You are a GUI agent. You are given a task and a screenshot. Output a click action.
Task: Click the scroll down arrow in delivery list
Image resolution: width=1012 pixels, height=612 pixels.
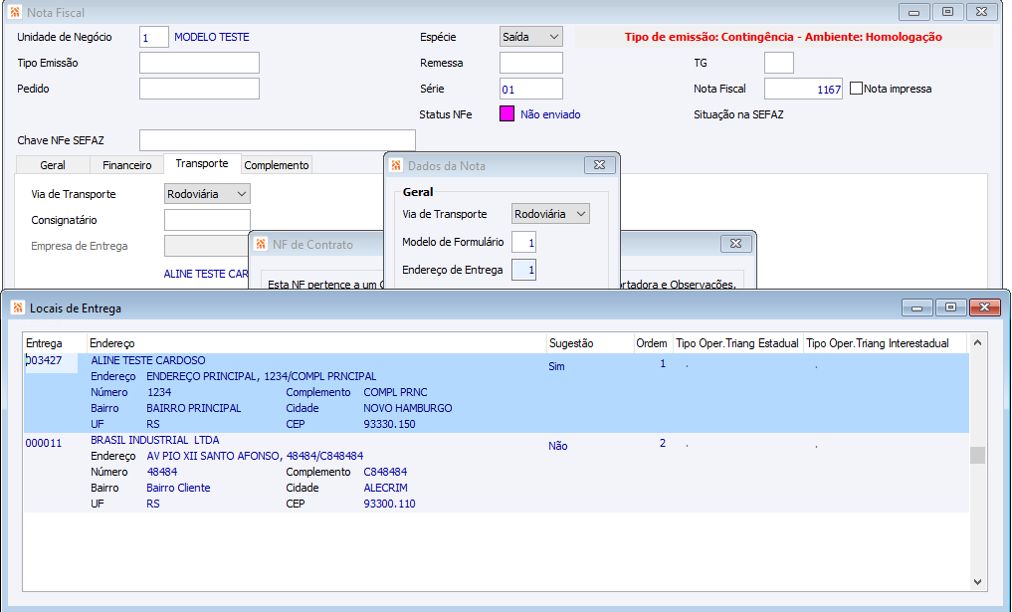coord(977,582)
